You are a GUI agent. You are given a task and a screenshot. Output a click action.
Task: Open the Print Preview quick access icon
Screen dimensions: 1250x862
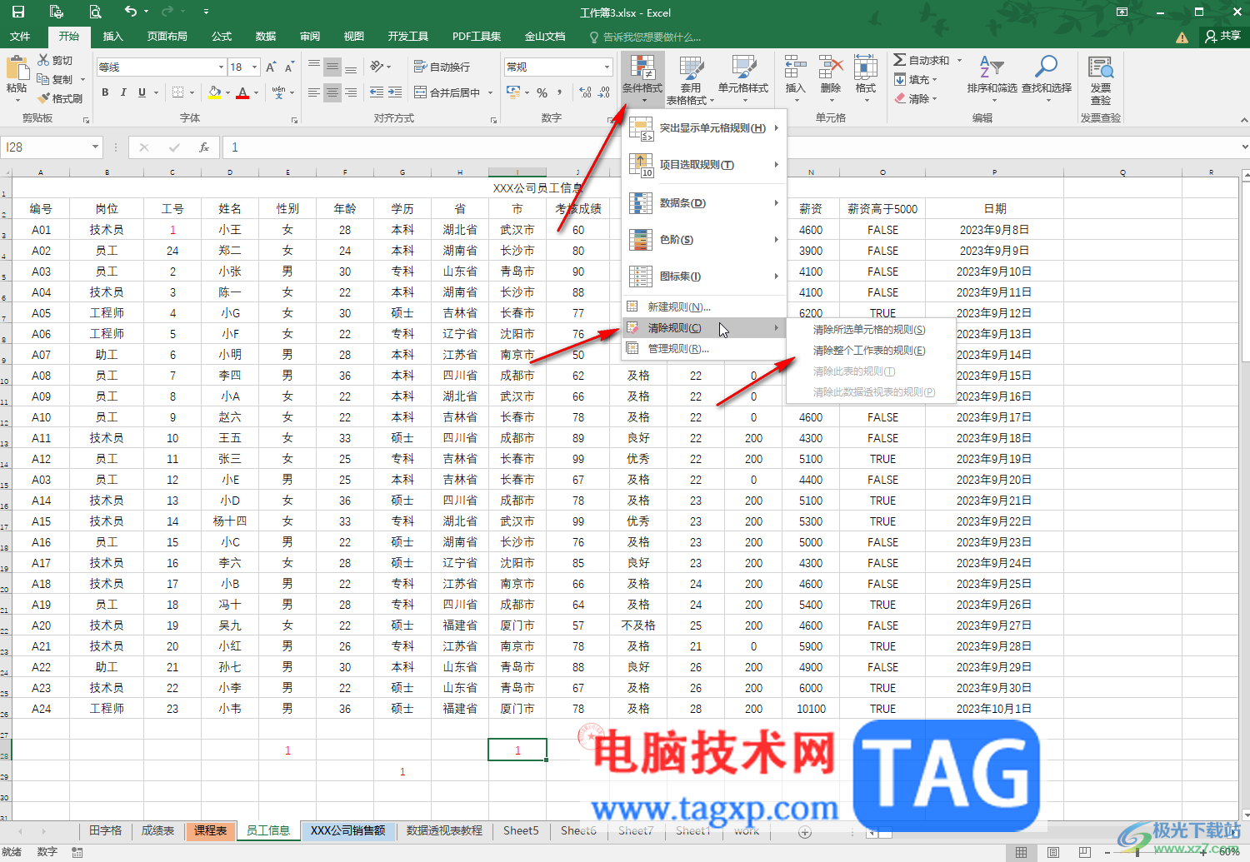click(95, 12)
